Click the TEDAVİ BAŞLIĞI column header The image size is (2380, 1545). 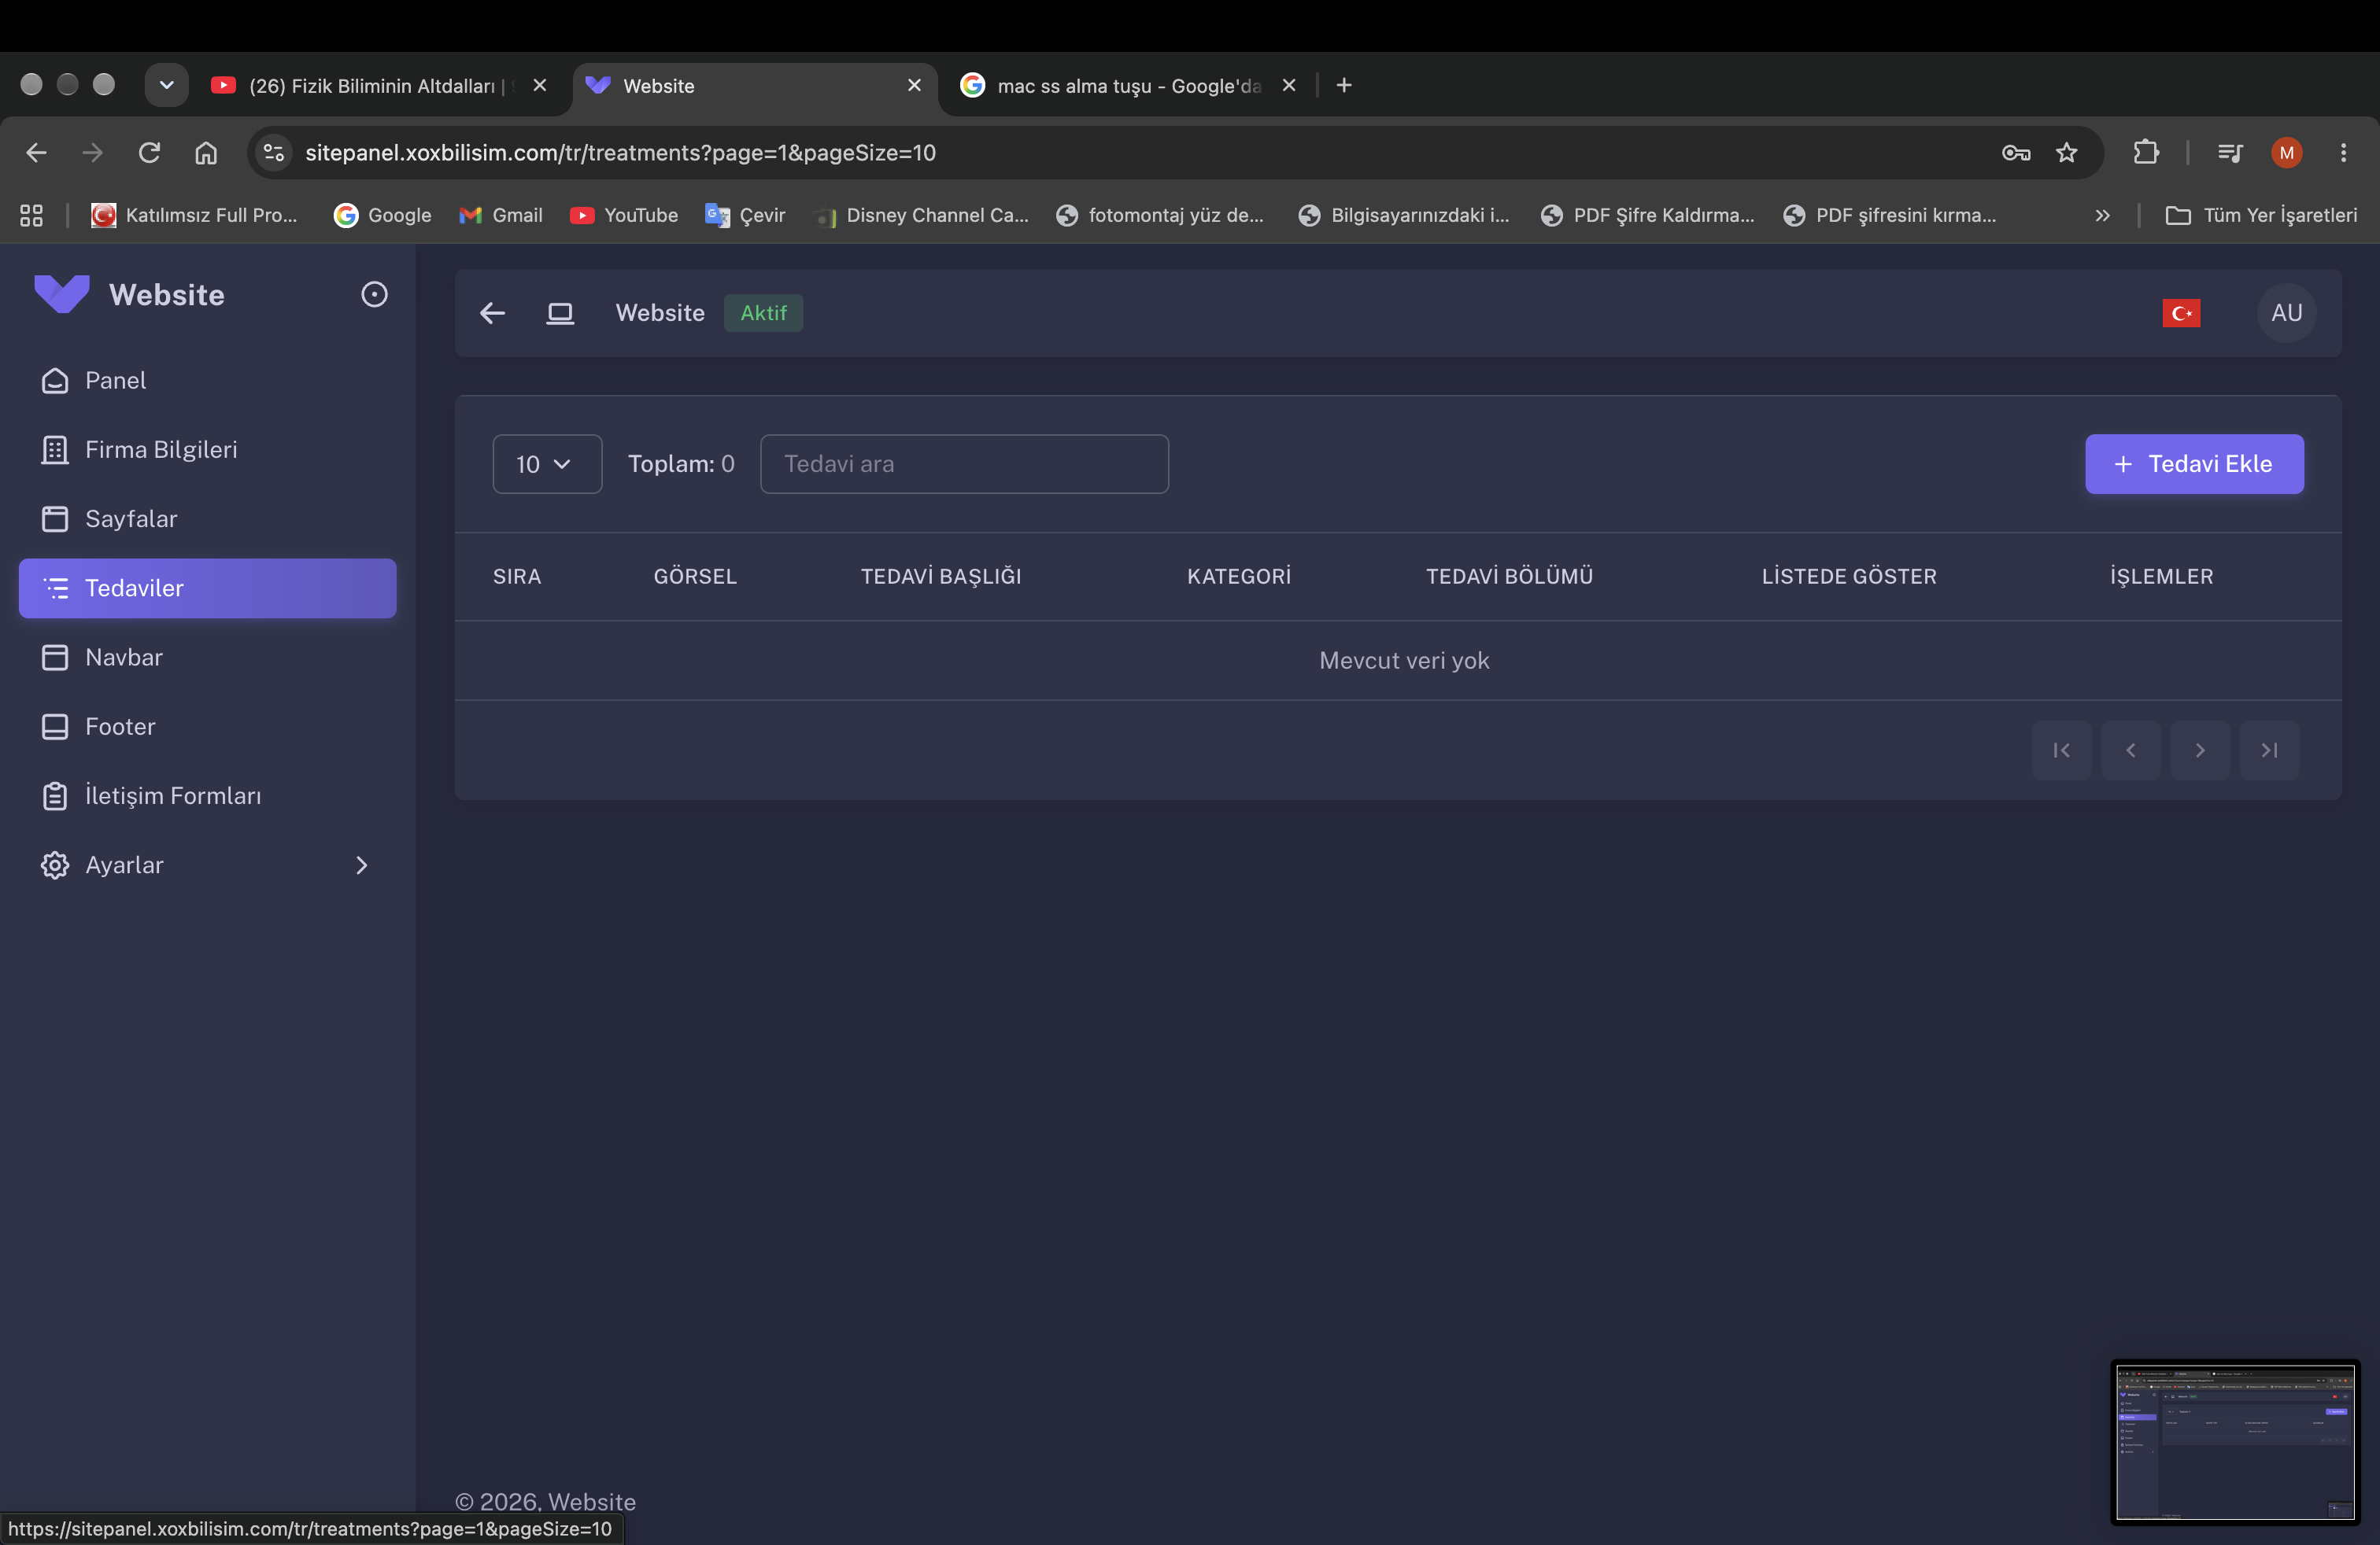click(x=941, y=576)
